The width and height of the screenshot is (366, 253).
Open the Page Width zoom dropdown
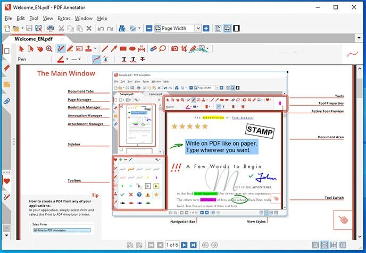pyautogui.click(x=198, y=29)
